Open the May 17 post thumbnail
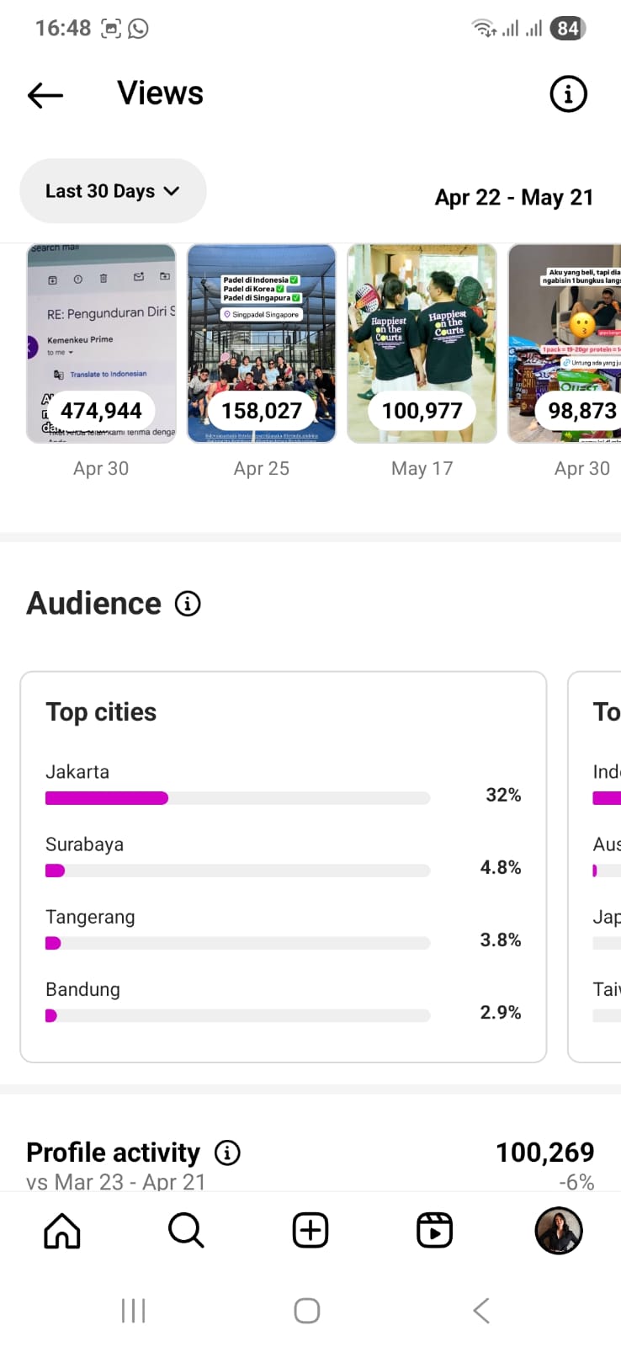621x1347 pixels. click(x=422, y=343)
